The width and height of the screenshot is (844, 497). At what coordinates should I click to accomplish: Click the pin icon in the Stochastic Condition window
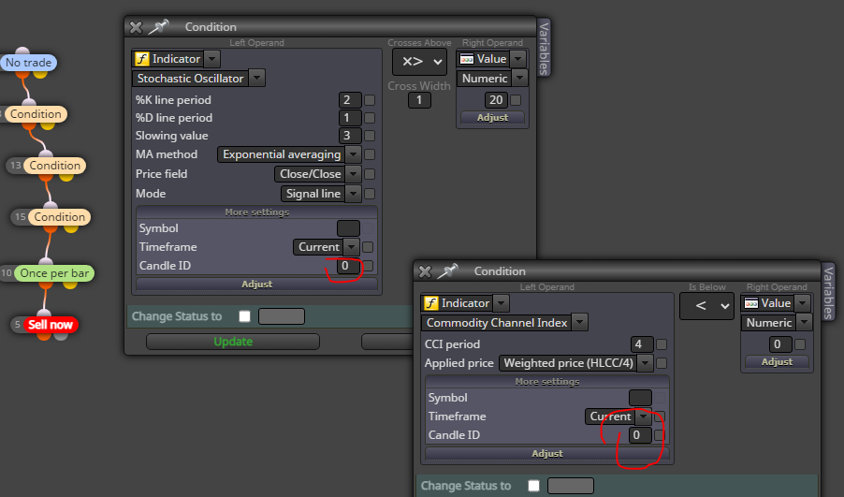(159, 26)
